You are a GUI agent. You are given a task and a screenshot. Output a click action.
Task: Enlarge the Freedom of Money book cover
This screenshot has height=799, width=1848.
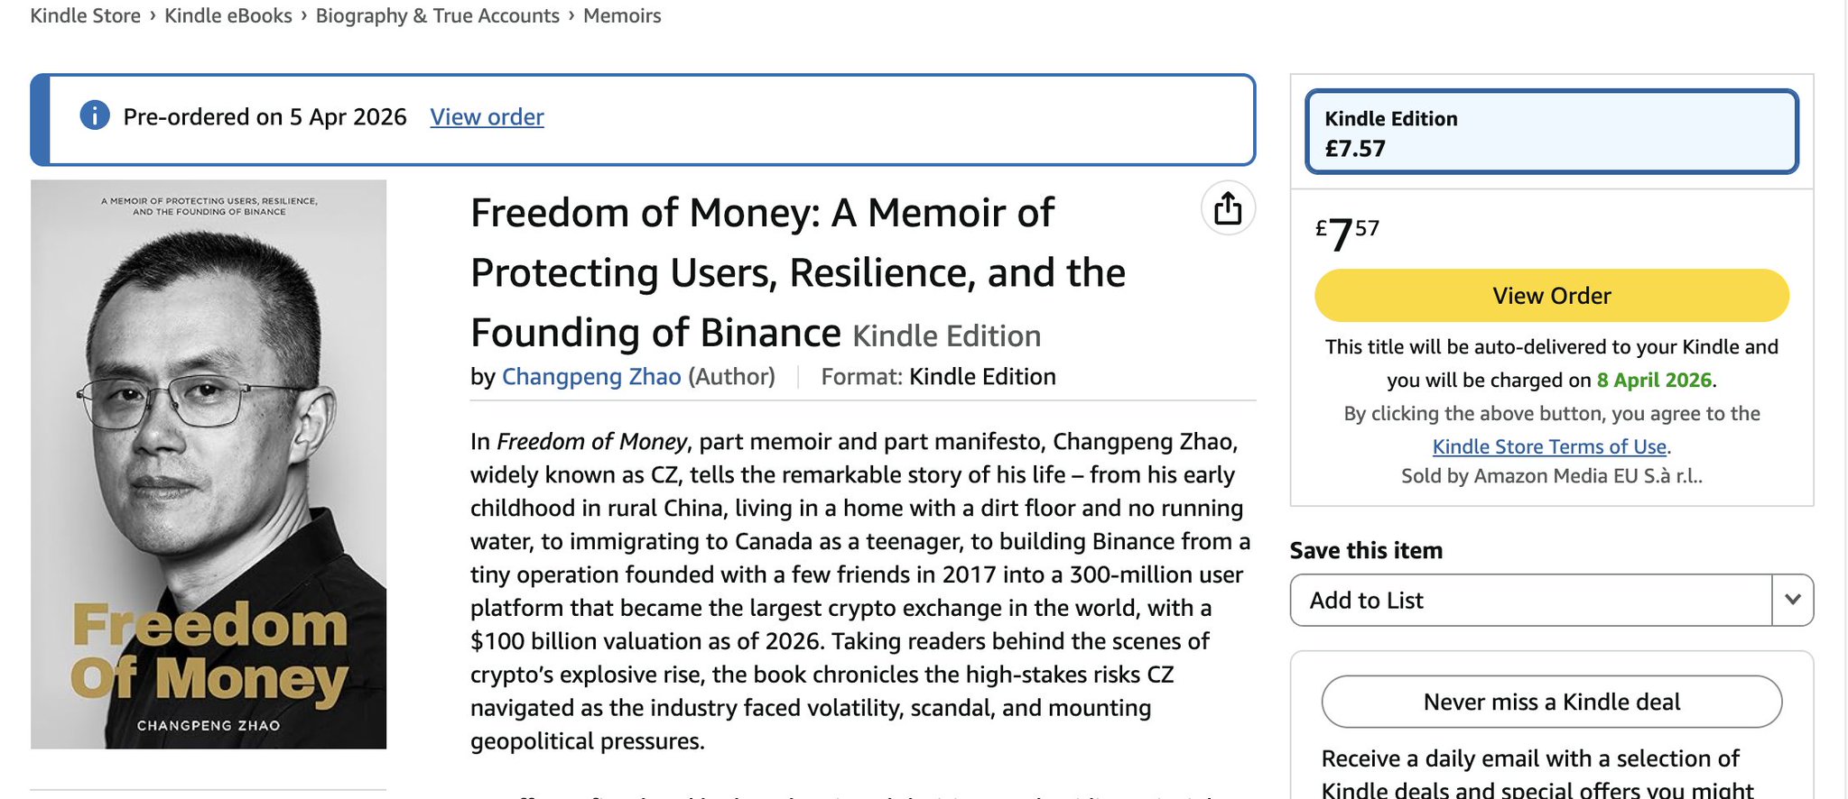(x=209, y=464)
